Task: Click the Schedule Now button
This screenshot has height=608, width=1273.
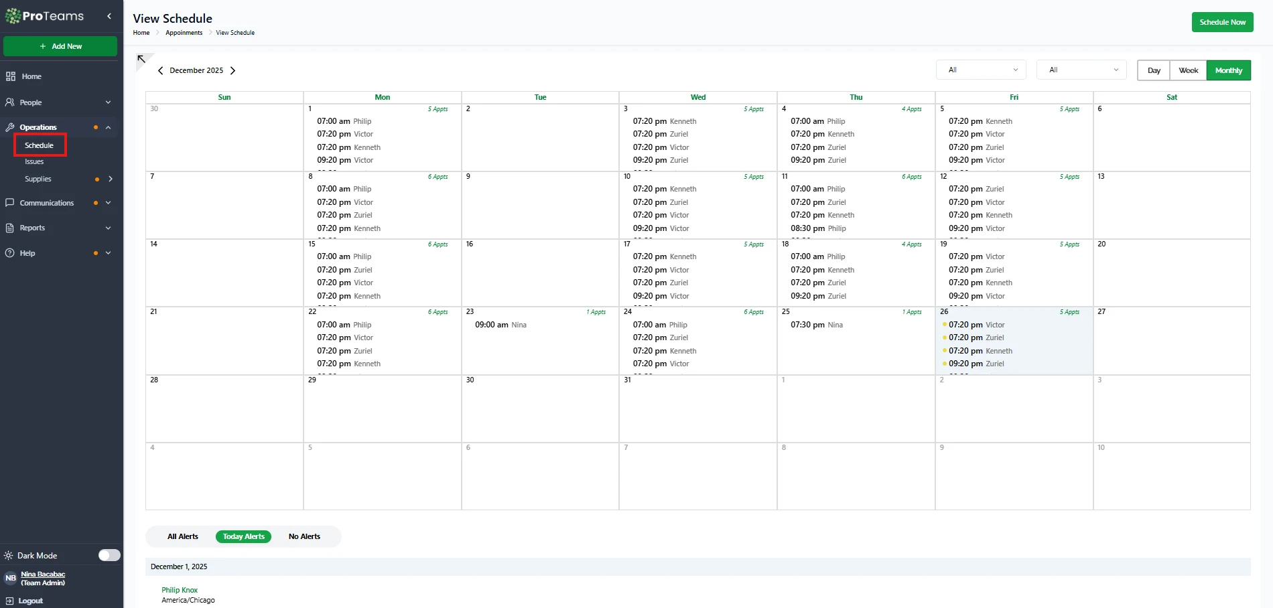Action: (1222, 22)
